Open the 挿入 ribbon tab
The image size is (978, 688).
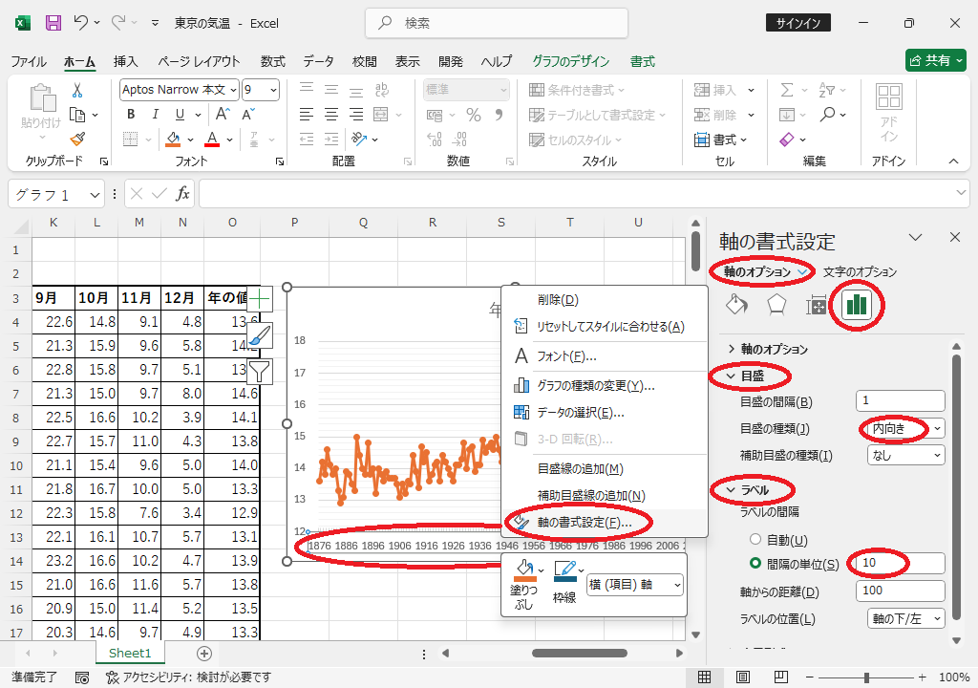pyautogui.click(x=125, y=61)
